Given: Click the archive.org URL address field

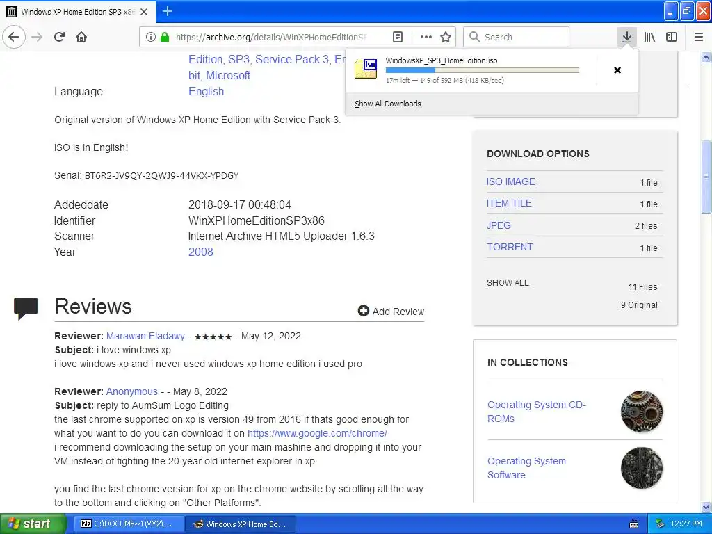Looking at the screenshot, I should [x=271, y=37].
